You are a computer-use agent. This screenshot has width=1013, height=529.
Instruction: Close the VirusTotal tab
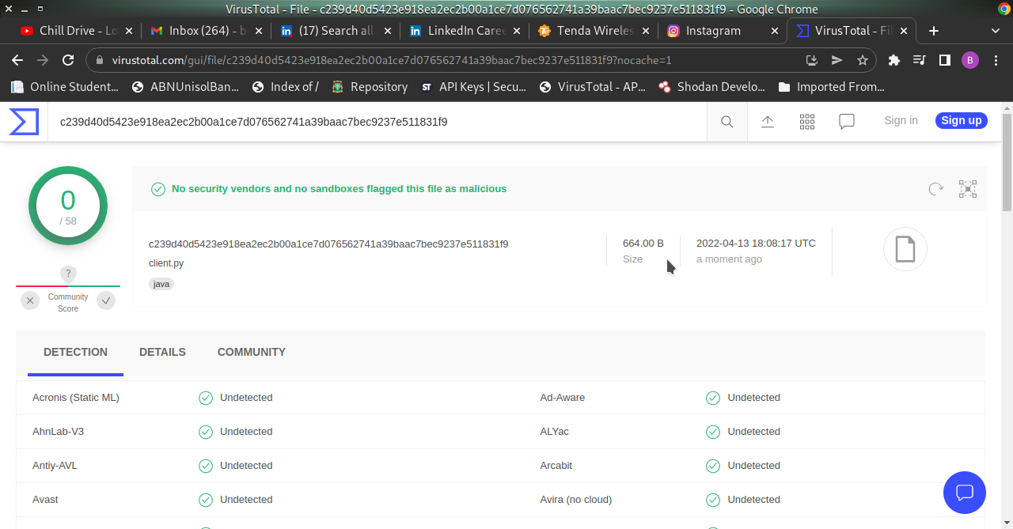[x=903, y=31]
